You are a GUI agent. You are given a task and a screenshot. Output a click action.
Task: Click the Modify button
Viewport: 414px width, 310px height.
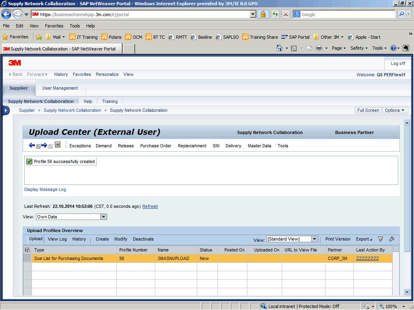pos(120,239)
